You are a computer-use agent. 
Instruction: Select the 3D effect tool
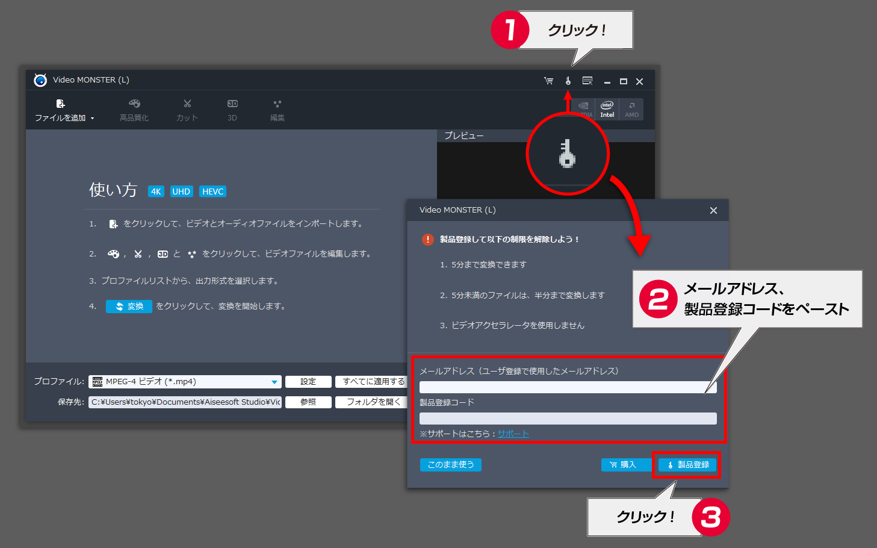coord(232,110)
